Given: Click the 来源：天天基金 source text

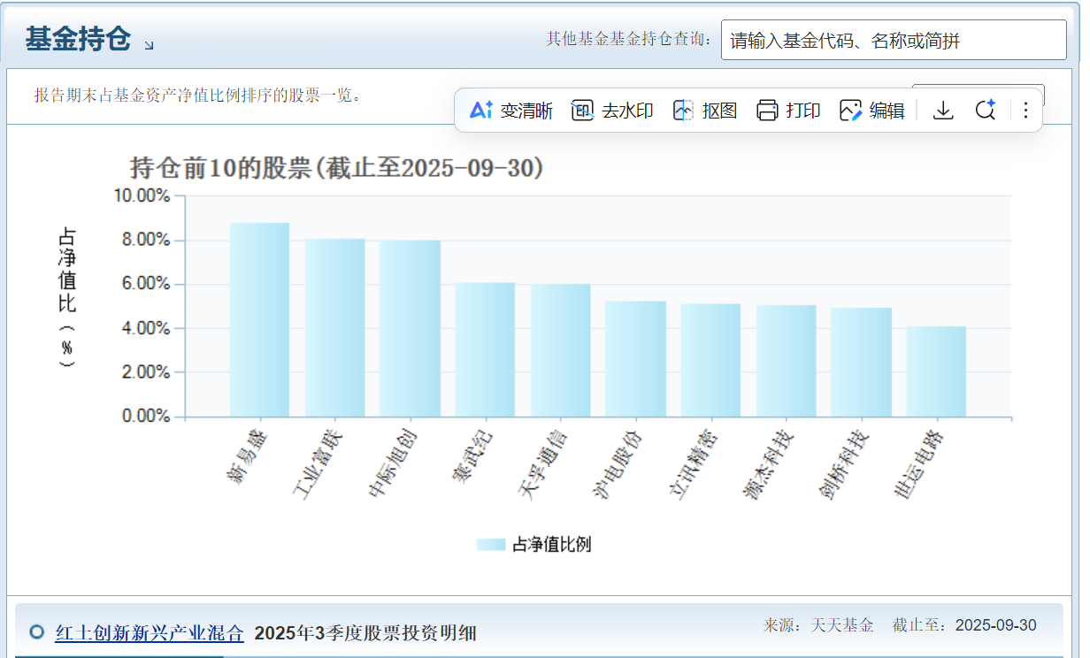Looking at the screenshot, I should pyautogui.click(x=818, y=625).
